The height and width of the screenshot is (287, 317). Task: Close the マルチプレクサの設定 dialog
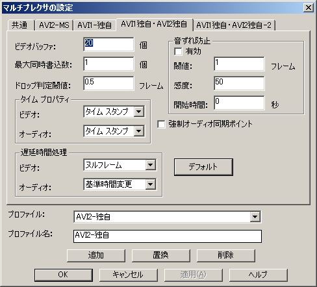[309, 8]
